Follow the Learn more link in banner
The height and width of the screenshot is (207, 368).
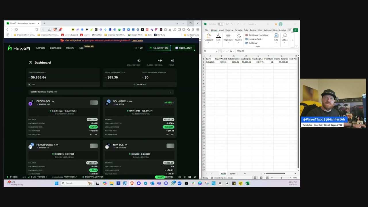(137, 41)
